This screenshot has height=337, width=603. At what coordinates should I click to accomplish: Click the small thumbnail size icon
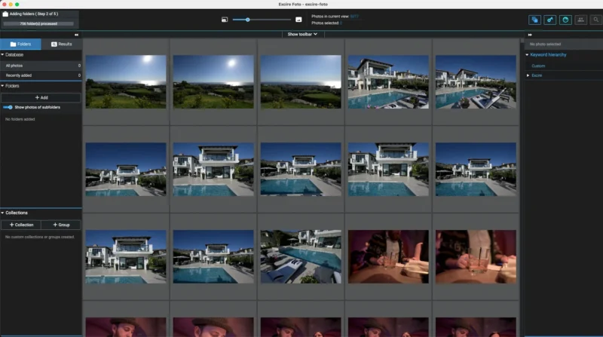[225, 20]
